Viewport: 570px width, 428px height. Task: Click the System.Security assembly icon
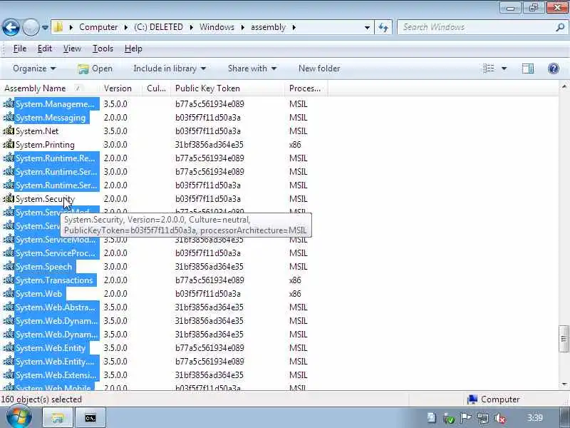click(9, 199)
